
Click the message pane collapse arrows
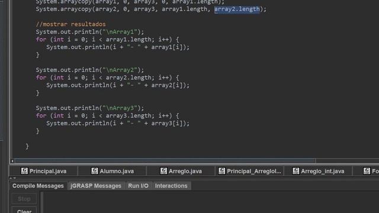[13, 178]
